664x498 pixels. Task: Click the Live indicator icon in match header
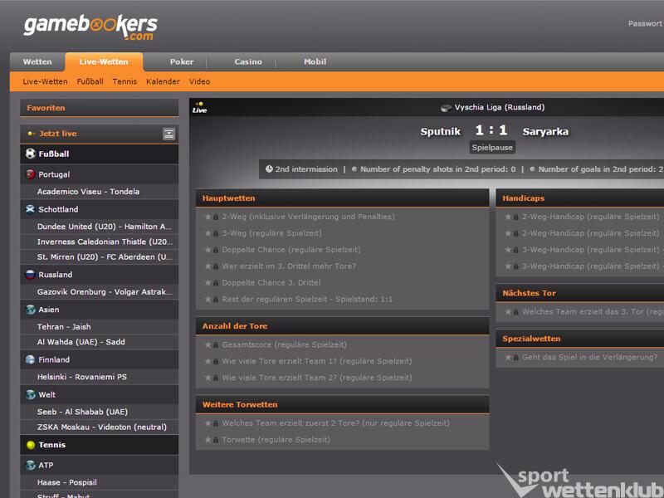pyautogui.click(x=199, y=108)
